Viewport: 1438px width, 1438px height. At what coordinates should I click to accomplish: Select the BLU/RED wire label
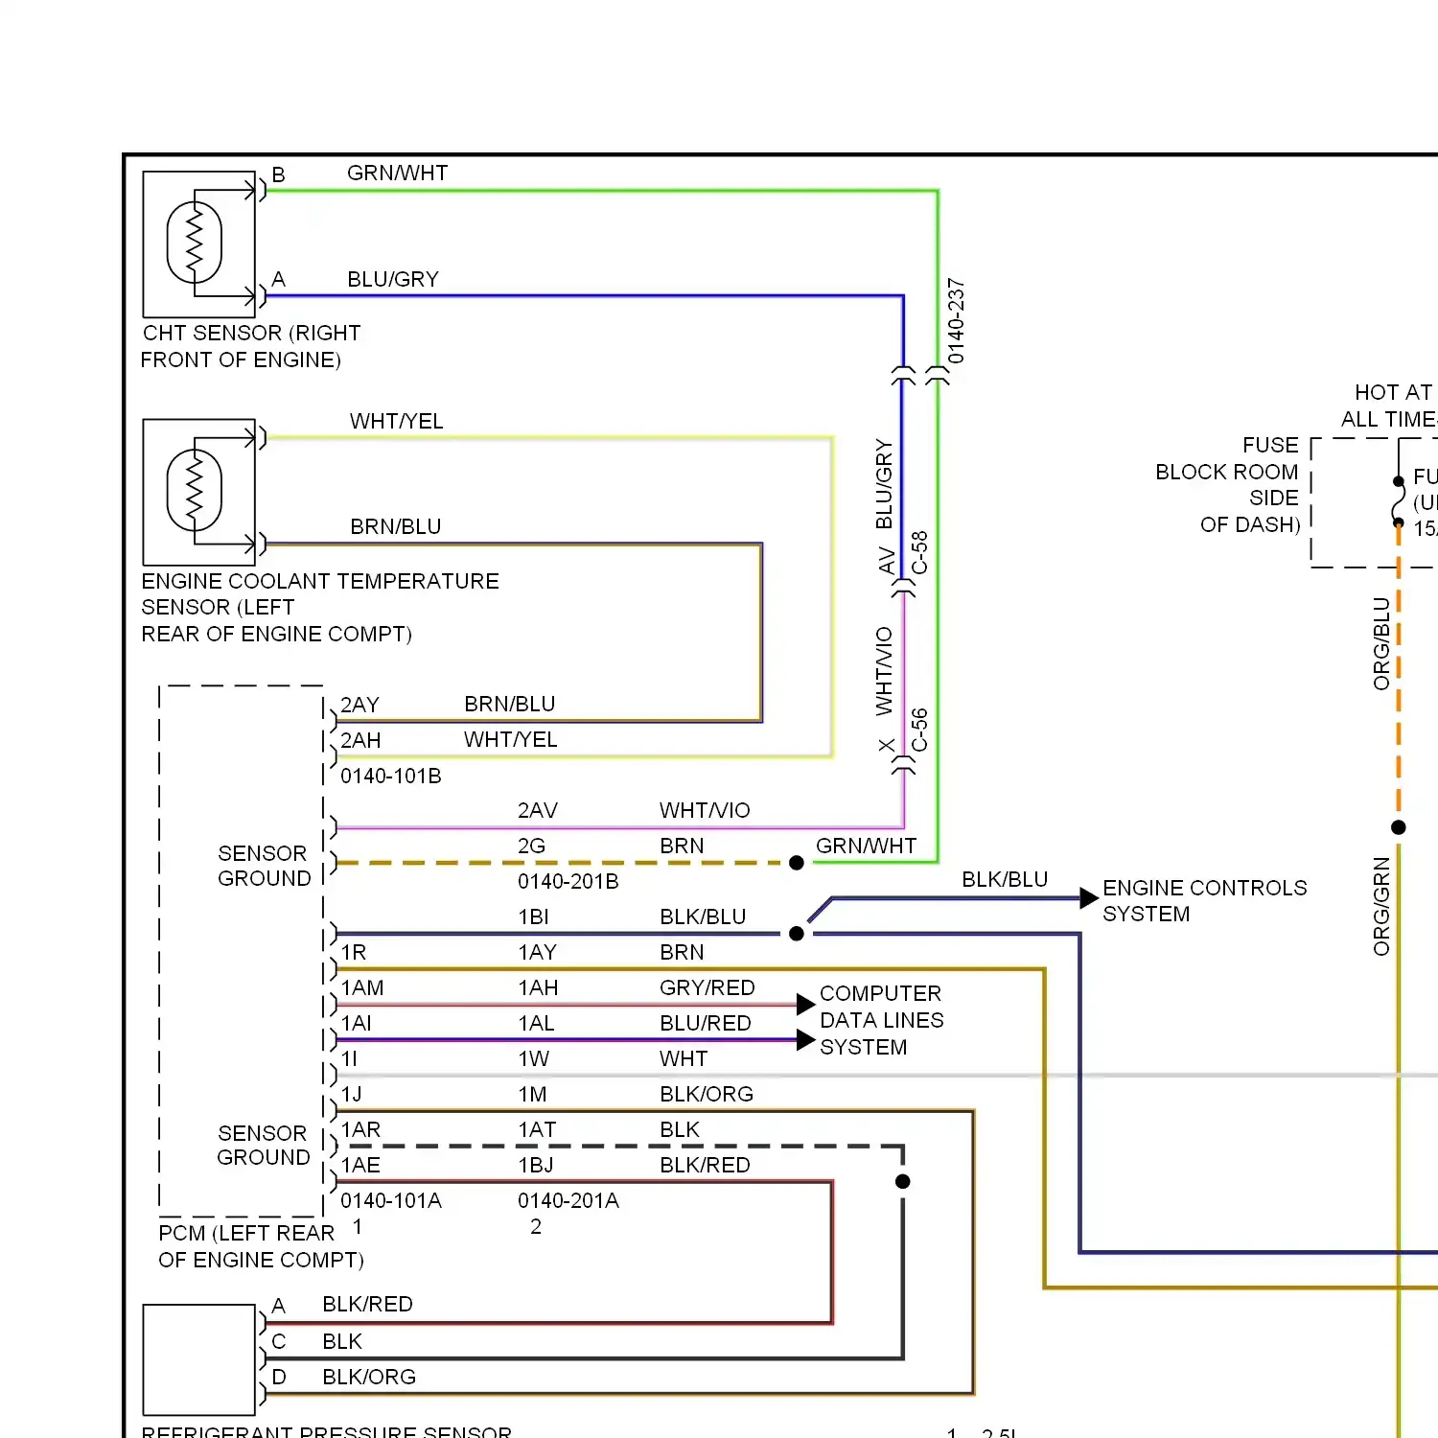point(706,1024)
